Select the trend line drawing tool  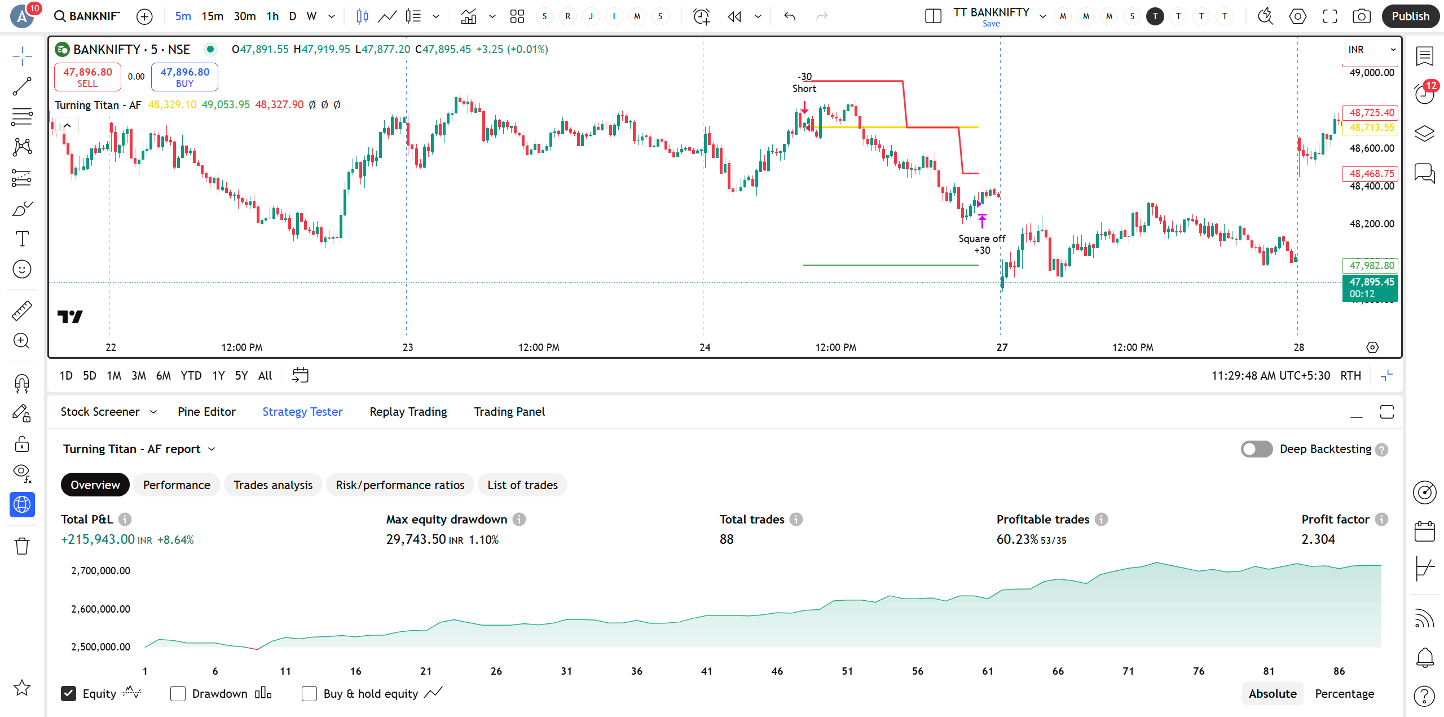coord(22,86)
